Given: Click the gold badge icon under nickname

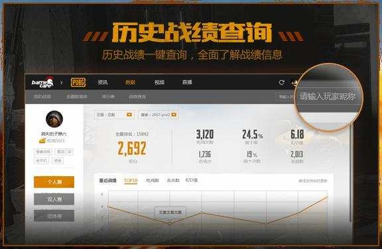Looking at the screenshot, I should coord(42,141).
